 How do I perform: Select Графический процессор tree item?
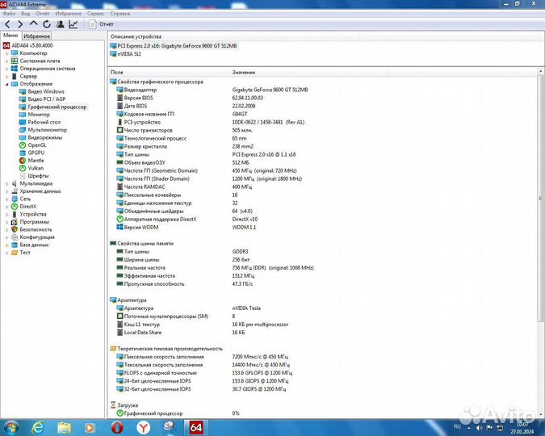(57, 107)
